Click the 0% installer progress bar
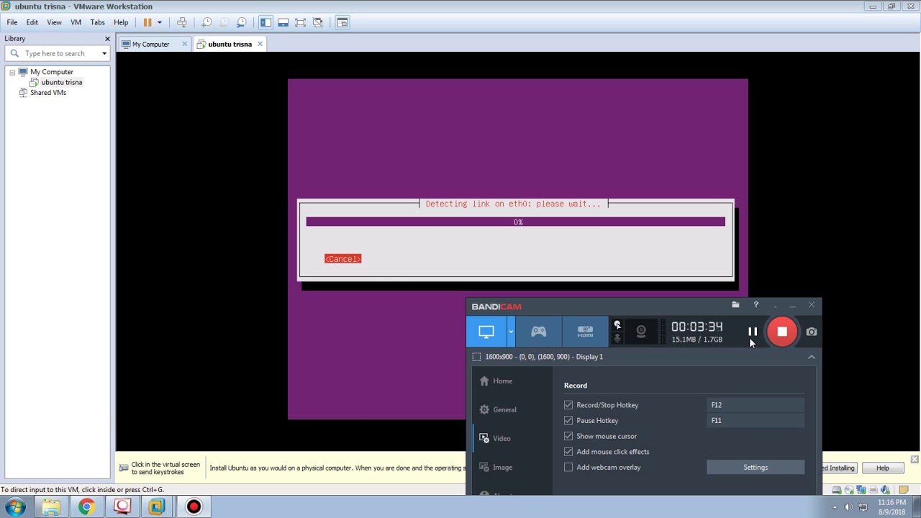This screenshot has width=921, height=518. click(515, 222)
